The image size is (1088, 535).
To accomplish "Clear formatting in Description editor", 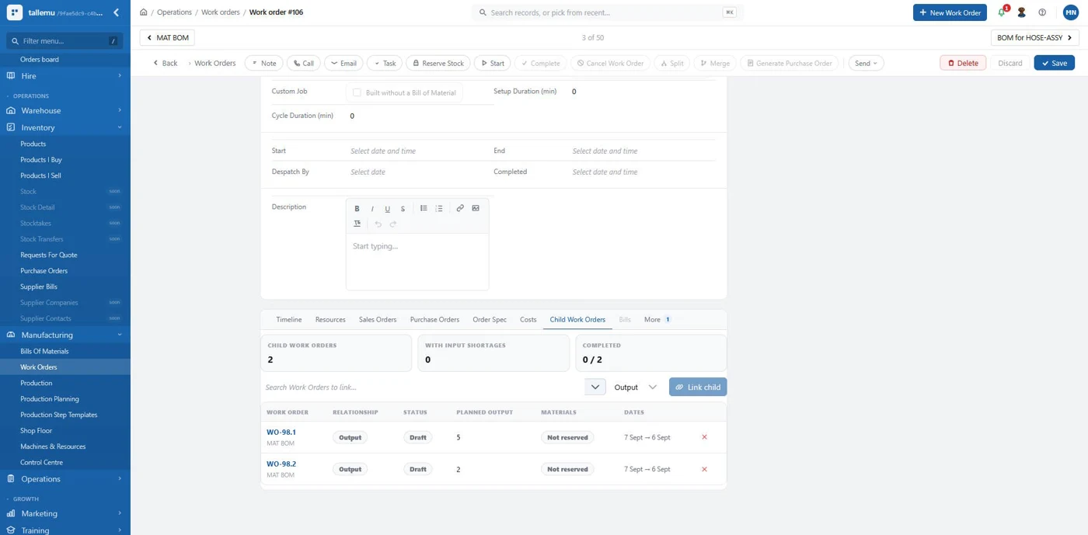I will coord(357,224).
